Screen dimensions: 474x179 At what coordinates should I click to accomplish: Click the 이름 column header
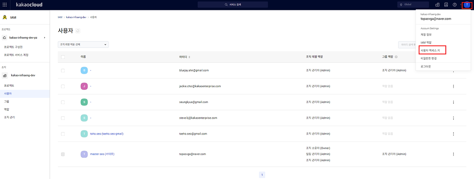click(83, 57)
